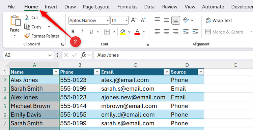The height and width of the screenshot is (130, 253).
Task: Activate the Format Painter brush
Action: [x=27, y=36]
